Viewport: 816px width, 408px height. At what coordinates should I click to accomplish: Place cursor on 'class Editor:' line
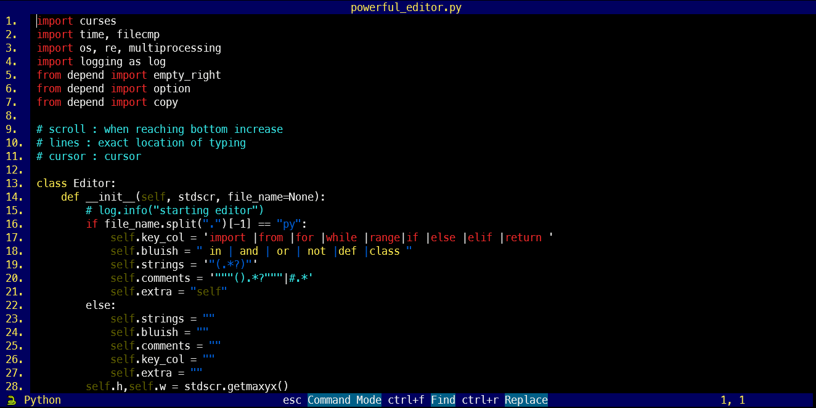(76, 183)
